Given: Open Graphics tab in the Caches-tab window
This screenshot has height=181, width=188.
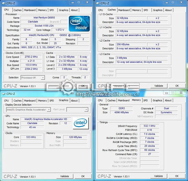Looking at the screenshot, I should click(x=158, y=10).
